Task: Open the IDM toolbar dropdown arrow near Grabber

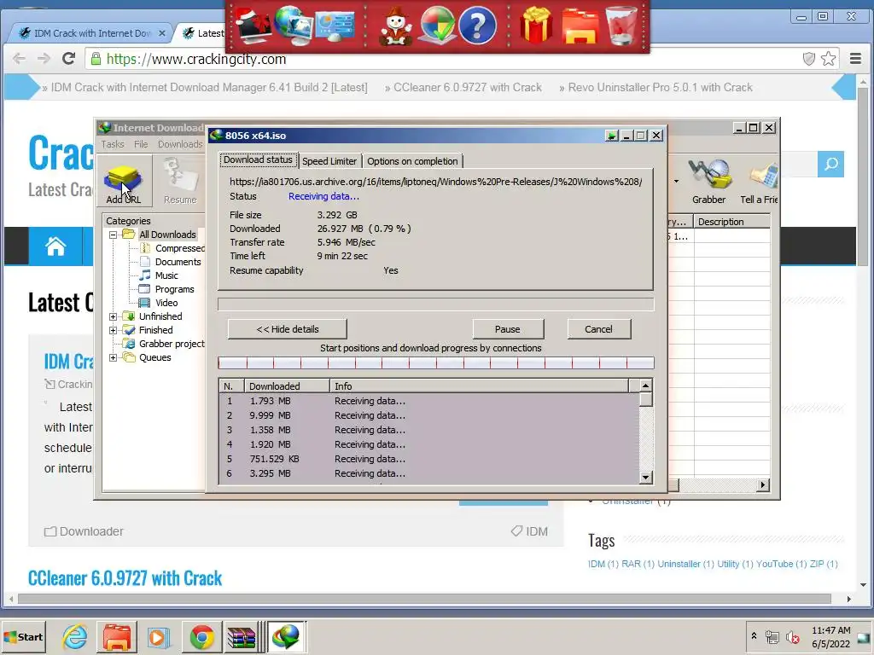Action: (676, 181)
